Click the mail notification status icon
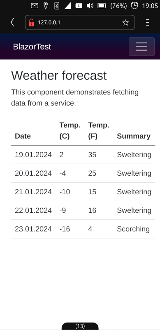The image size is (160, 330). click(x=35, y=6)
